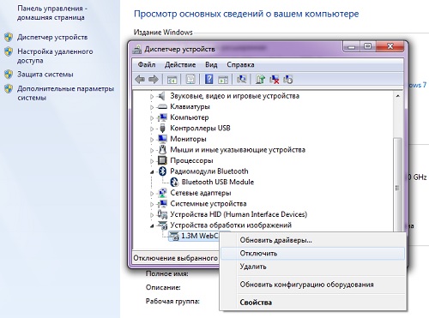The image size is (429, 318).
Task: Click the device tree vertical scrollbar thumb
Action: (x=397, y=184)
